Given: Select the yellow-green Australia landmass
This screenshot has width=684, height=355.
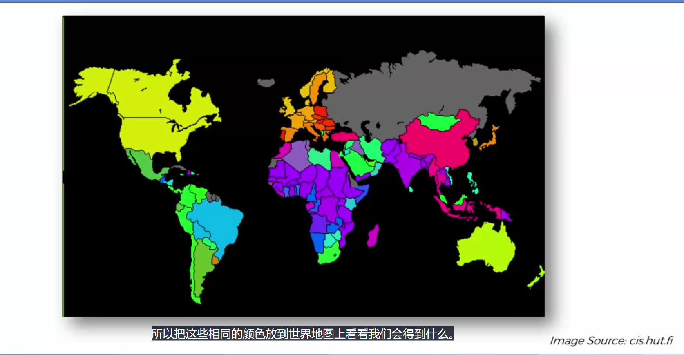Looking at the screenshot, I should pos(486,247).
